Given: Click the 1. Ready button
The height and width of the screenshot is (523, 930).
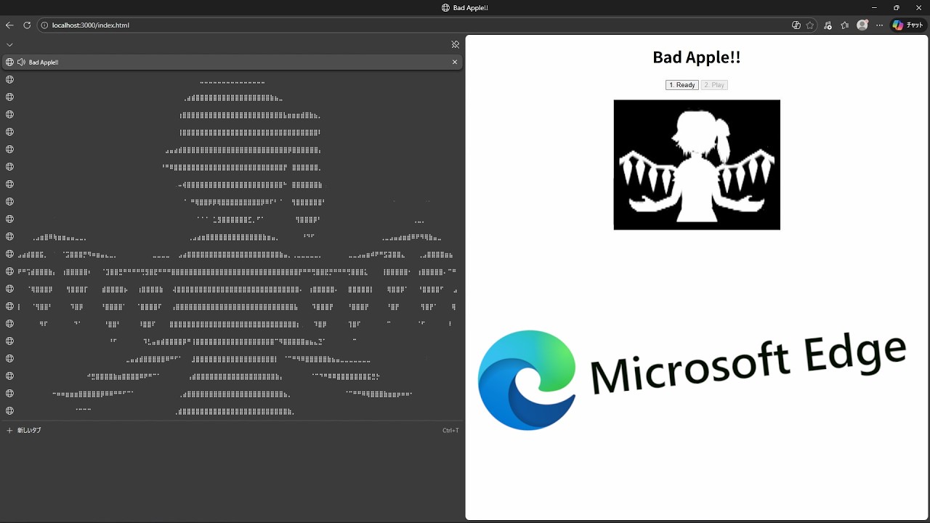Looking at the screenshot, I should tap(682, 85).
